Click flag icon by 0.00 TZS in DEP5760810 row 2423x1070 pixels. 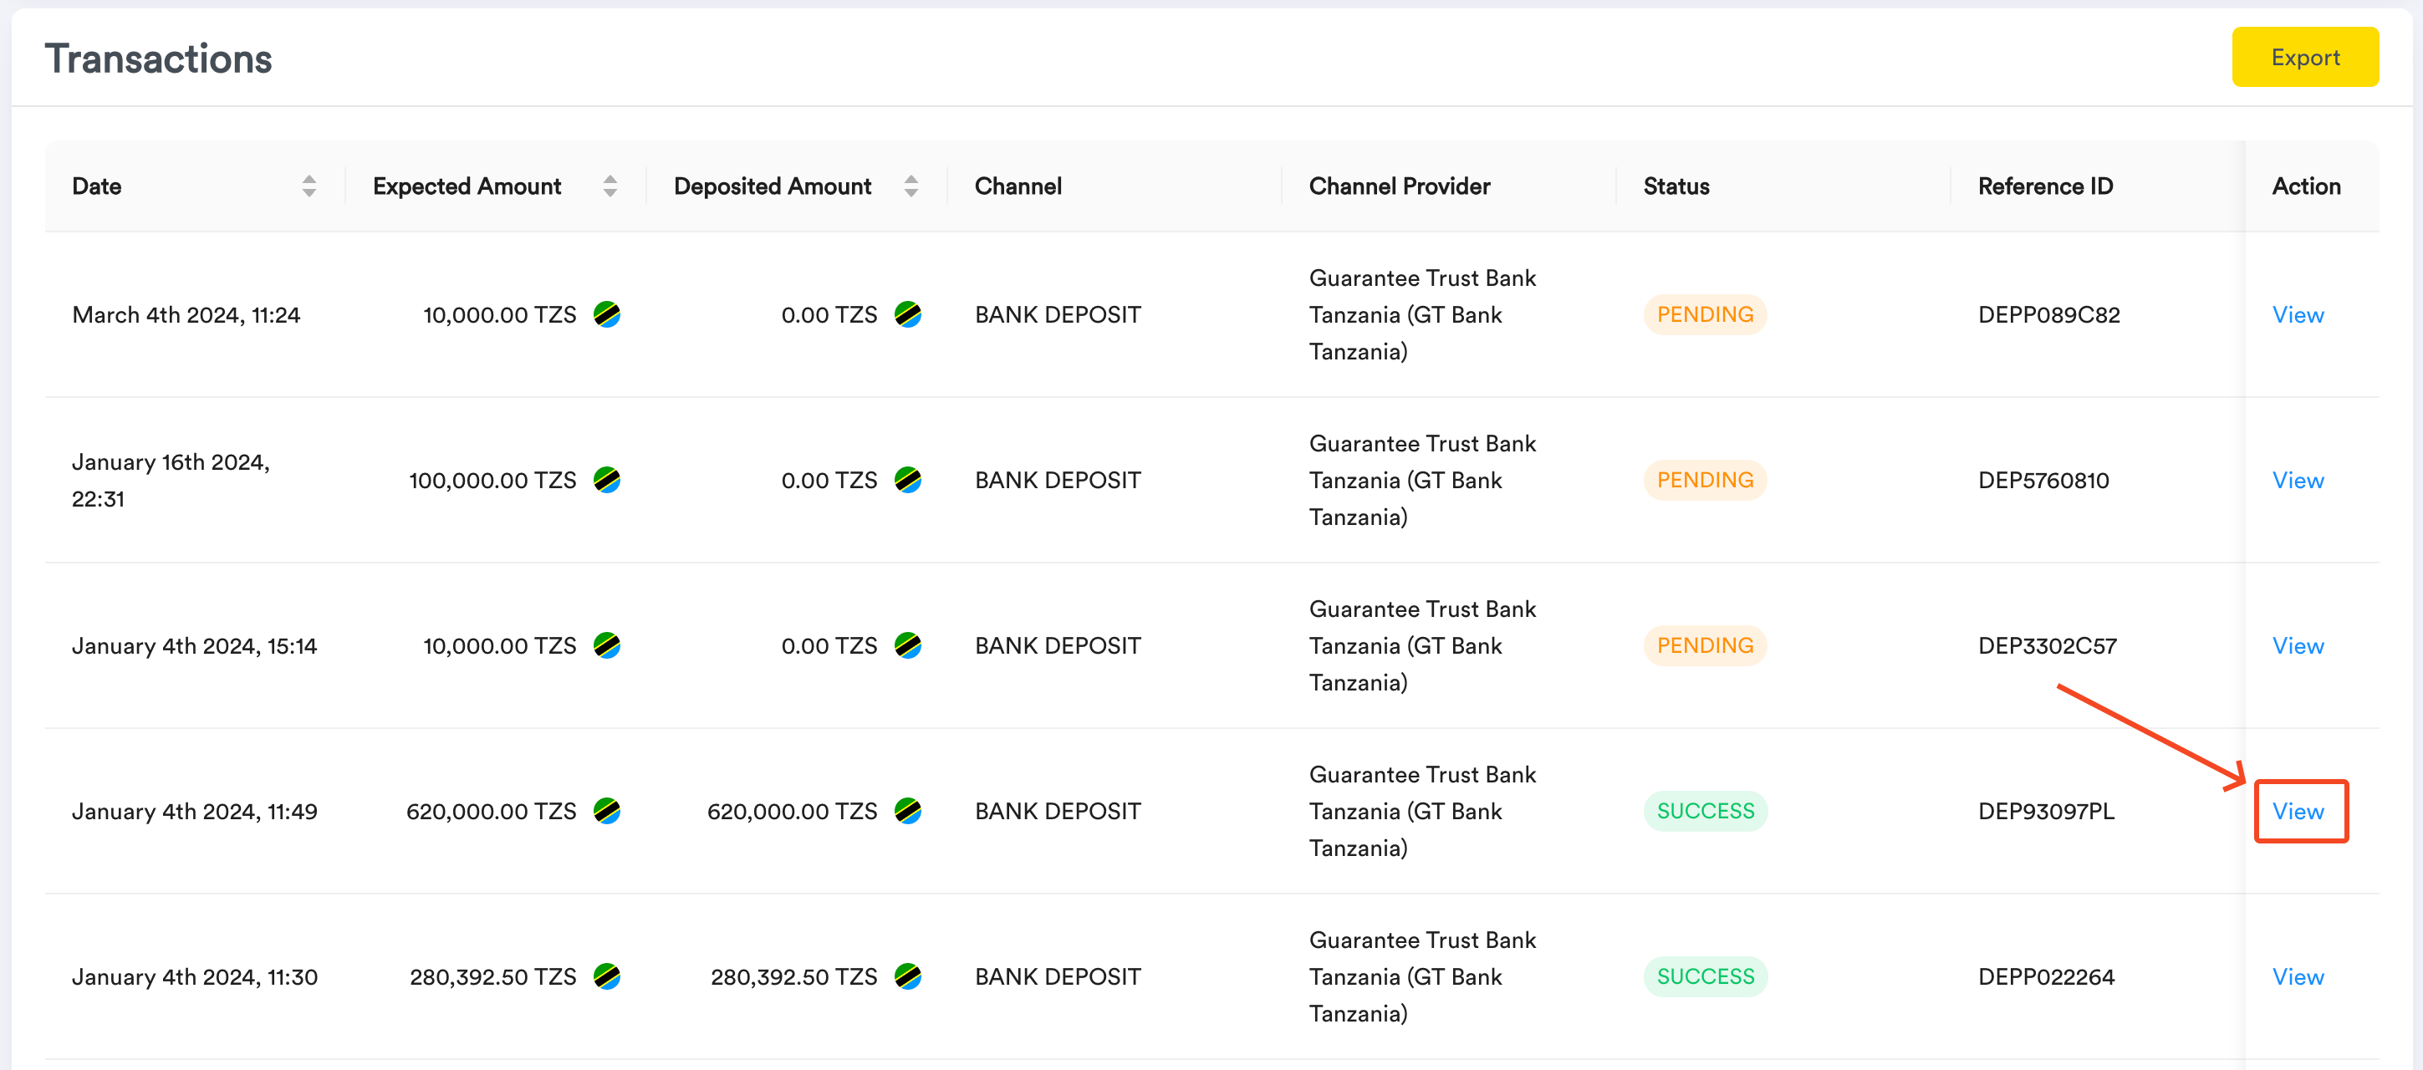(908, 480)
